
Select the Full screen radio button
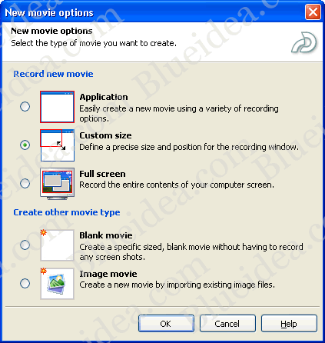(x=25, y=183)
